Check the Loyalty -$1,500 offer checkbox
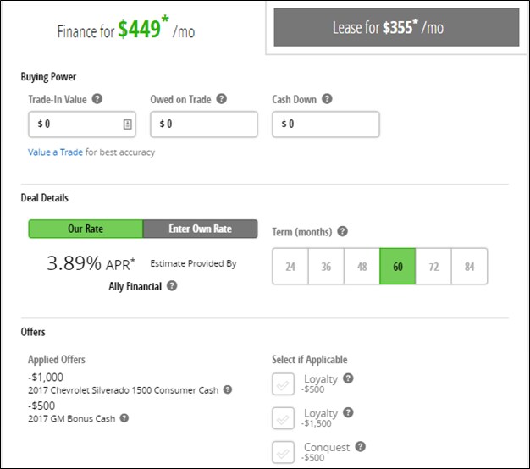Image resolution: width=530 pixels, height=469 pixels. [283, 418]
